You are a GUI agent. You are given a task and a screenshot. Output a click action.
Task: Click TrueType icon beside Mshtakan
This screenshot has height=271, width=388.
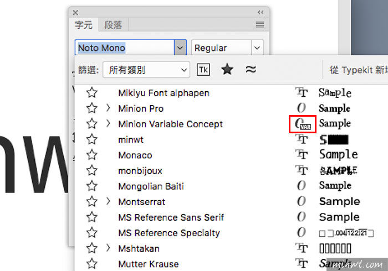pyautogui.click(x=302, y=248)
